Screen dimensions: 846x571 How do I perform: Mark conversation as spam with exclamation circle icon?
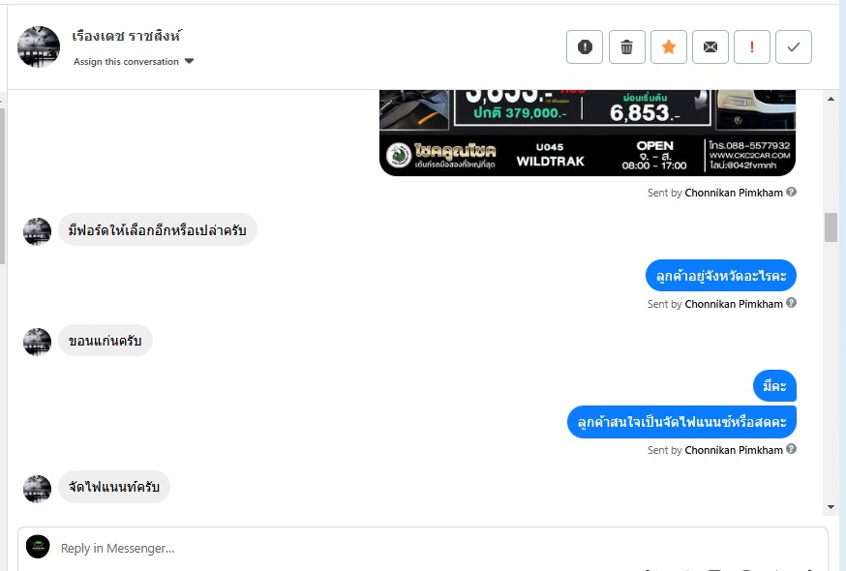(x=585, y=47)
